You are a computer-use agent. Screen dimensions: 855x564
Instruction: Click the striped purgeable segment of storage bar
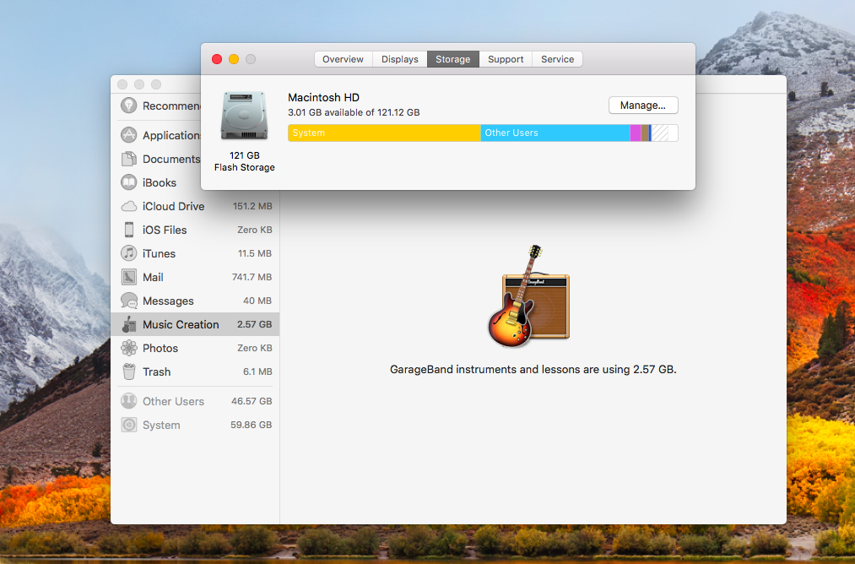point(660,133)
